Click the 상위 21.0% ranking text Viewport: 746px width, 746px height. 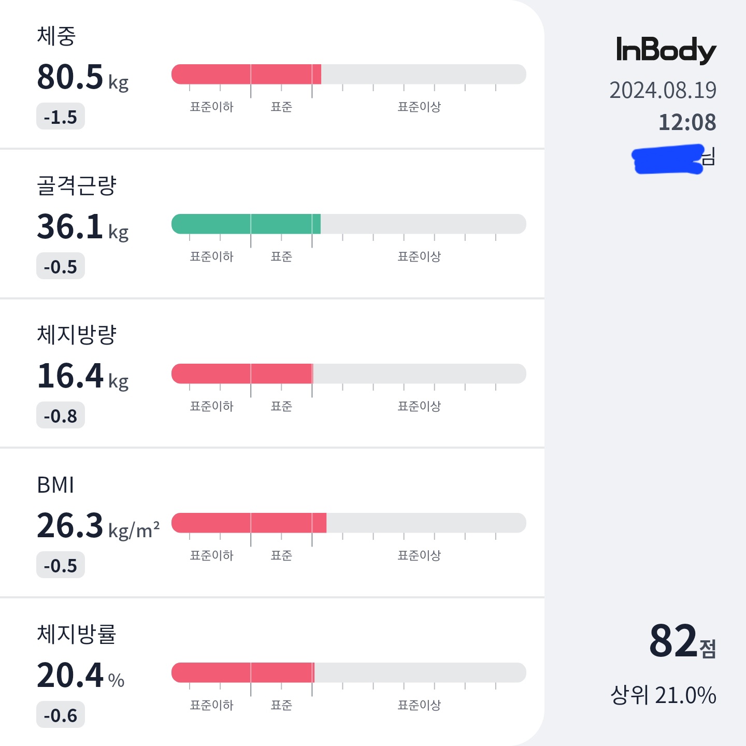664,695
